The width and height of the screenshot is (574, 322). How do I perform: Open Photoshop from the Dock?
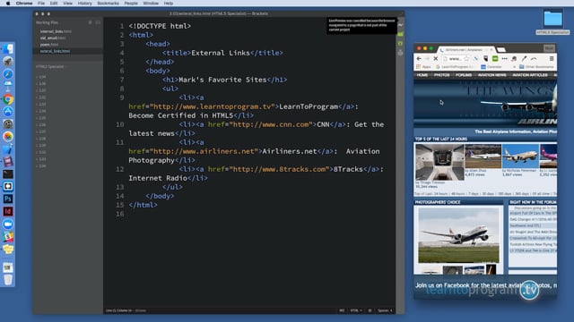(8, 199)
